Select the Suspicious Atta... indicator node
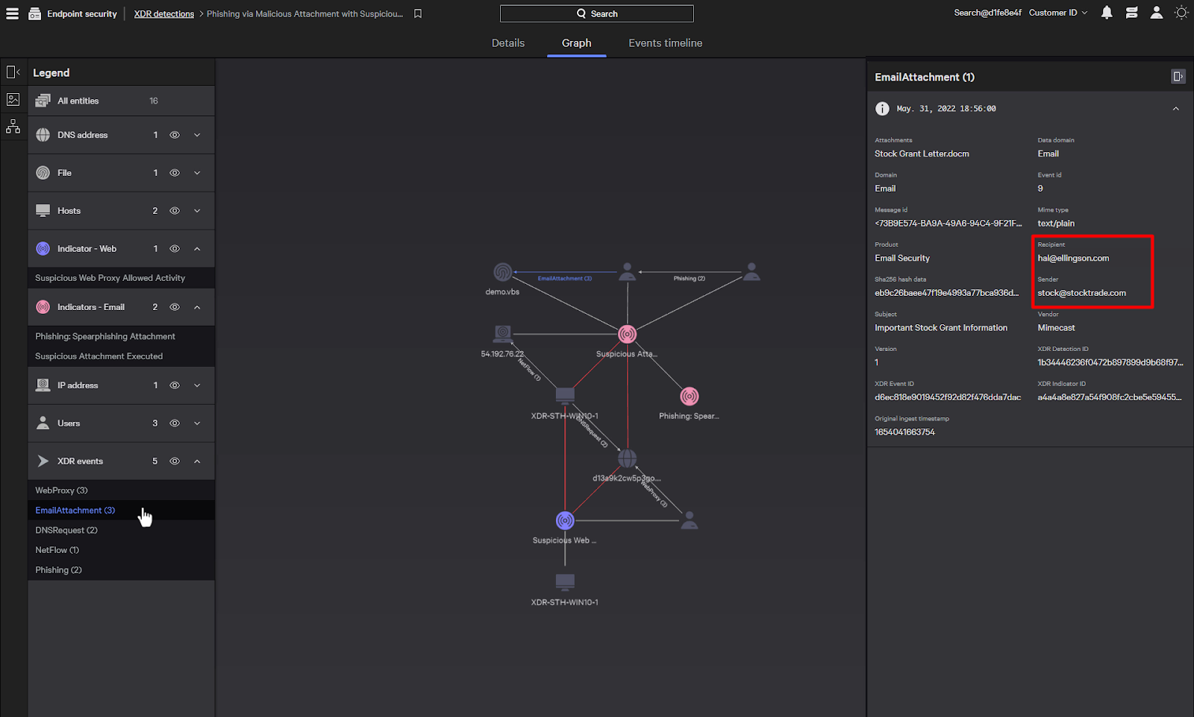1194x717 pixels. coord(628,334)
